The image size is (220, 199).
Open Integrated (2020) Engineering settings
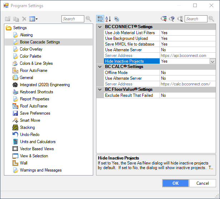pyautogui.click(x=45, y=85)
